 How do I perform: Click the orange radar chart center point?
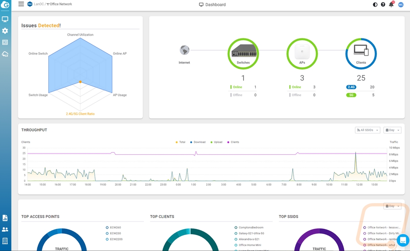pyautogui.click(x=80, y=82)
